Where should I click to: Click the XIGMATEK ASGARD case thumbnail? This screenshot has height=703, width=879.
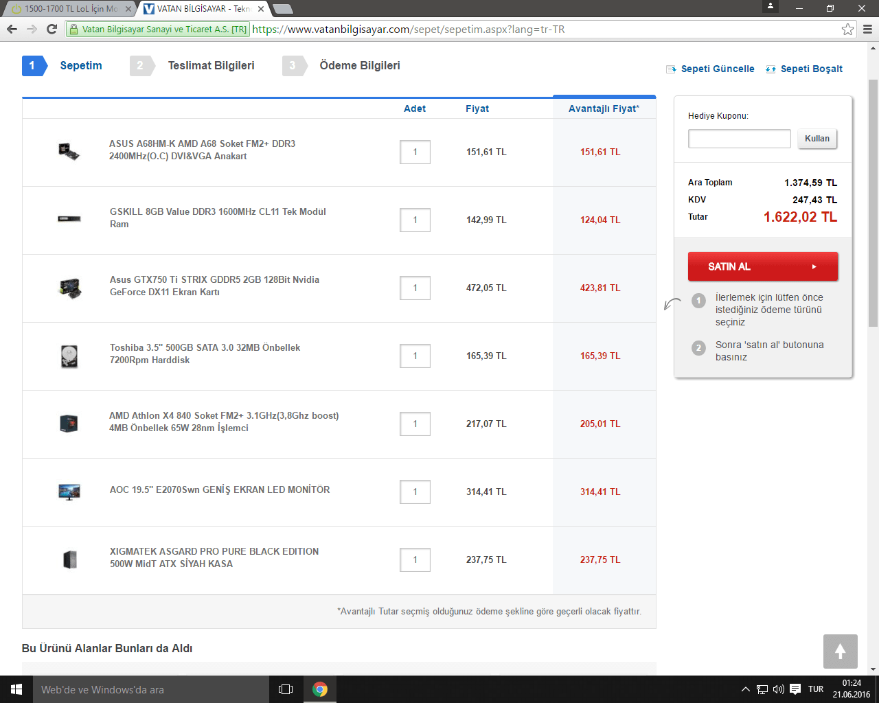point(69,560)
